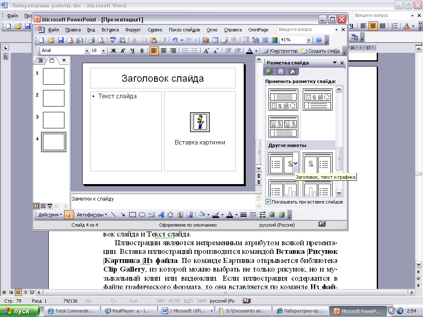Toggle text Shadow (S) formatting
Viewport: 423px width, 317px height.
click(x=142, y=51)
